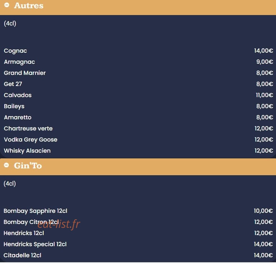Click the Amaretto price 8,00€
276x263 pixels.
pos(265,117)
